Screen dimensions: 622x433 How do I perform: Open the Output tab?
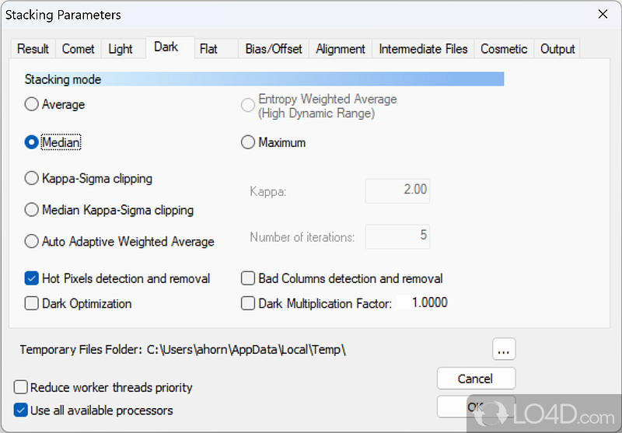pyautogui.click(x=557, y=49)
